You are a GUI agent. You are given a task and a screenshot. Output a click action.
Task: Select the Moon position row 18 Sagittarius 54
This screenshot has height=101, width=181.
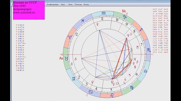(20, 27)
